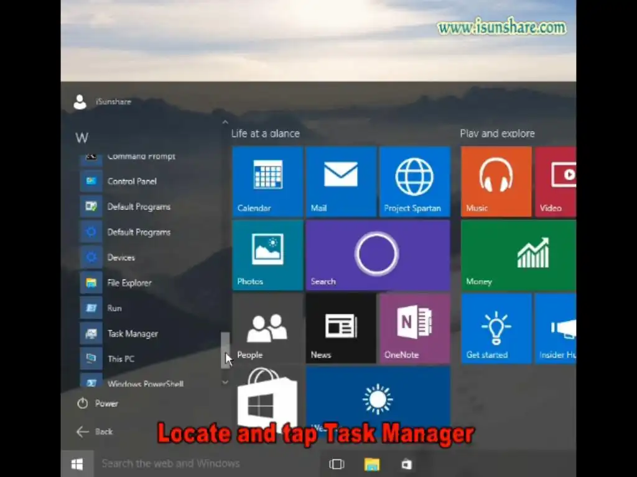Image resolution: width=637 pixels, height=477 pixels.
Task: Open the Mail tile
Action: click(341, 182)
